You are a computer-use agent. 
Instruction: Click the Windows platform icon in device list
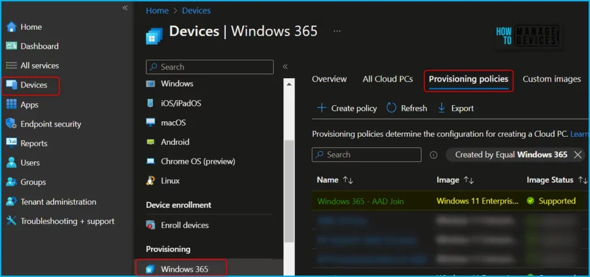(150, 83)
